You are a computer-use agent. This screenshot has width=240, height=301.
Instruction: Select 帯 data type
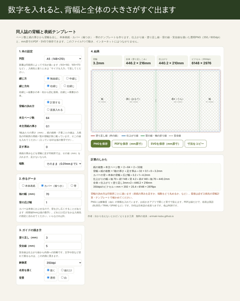coord(73,186)
